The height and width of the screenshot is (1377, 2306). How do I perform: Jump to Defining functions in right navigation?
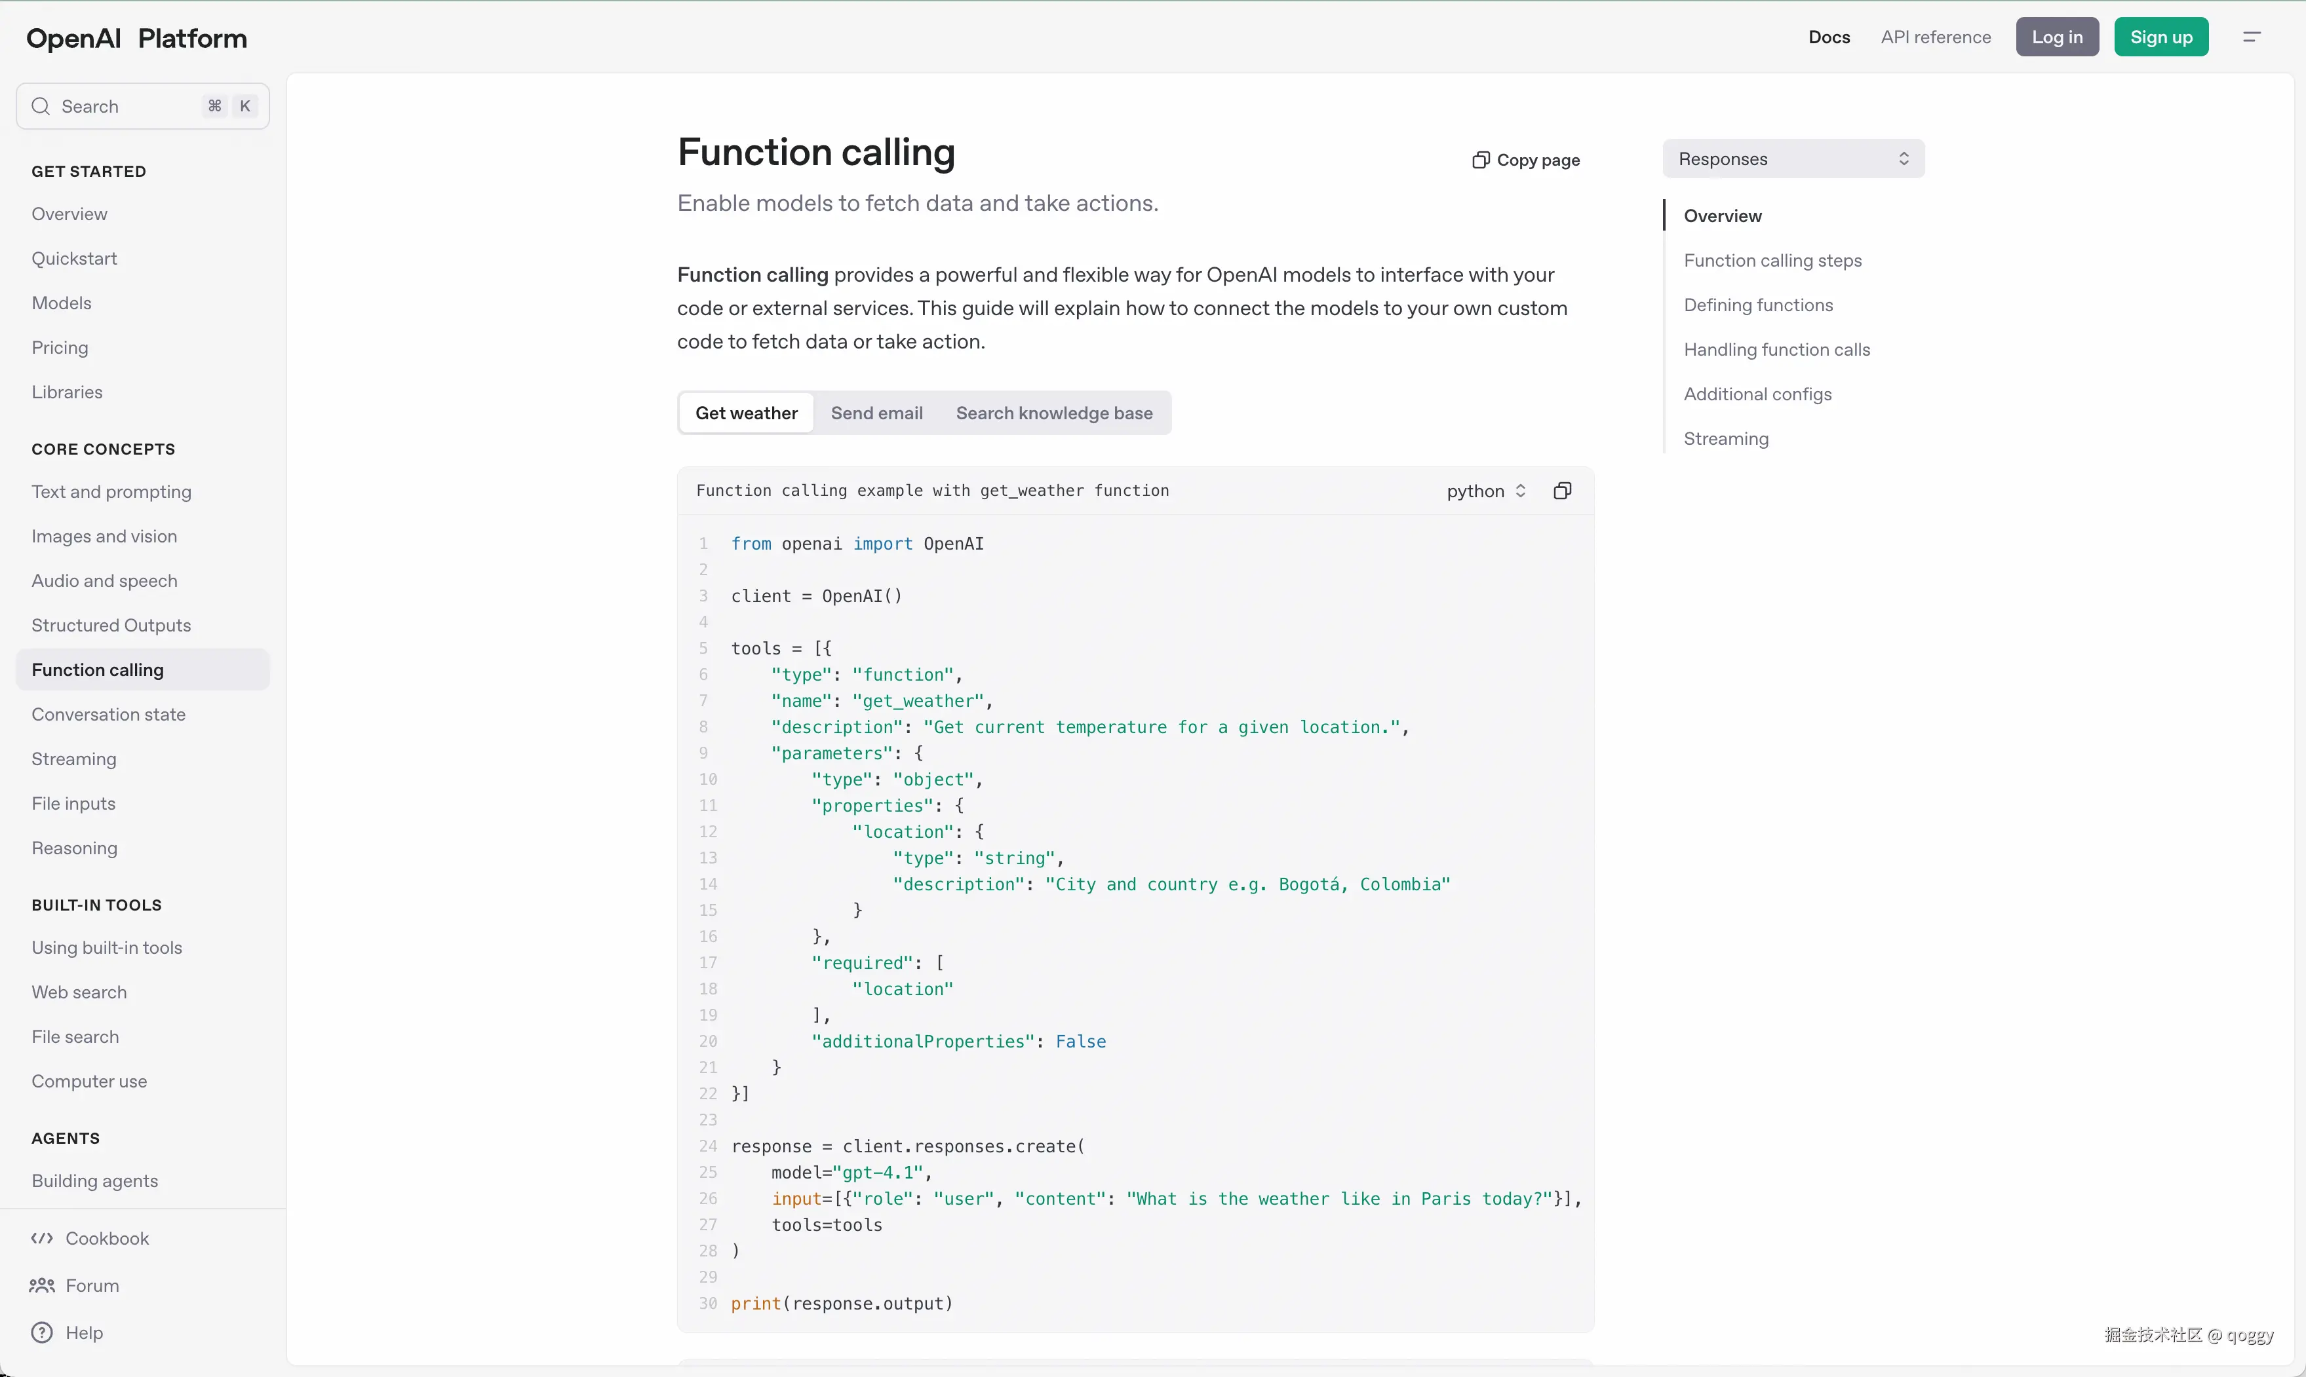tap(1757, 305)
